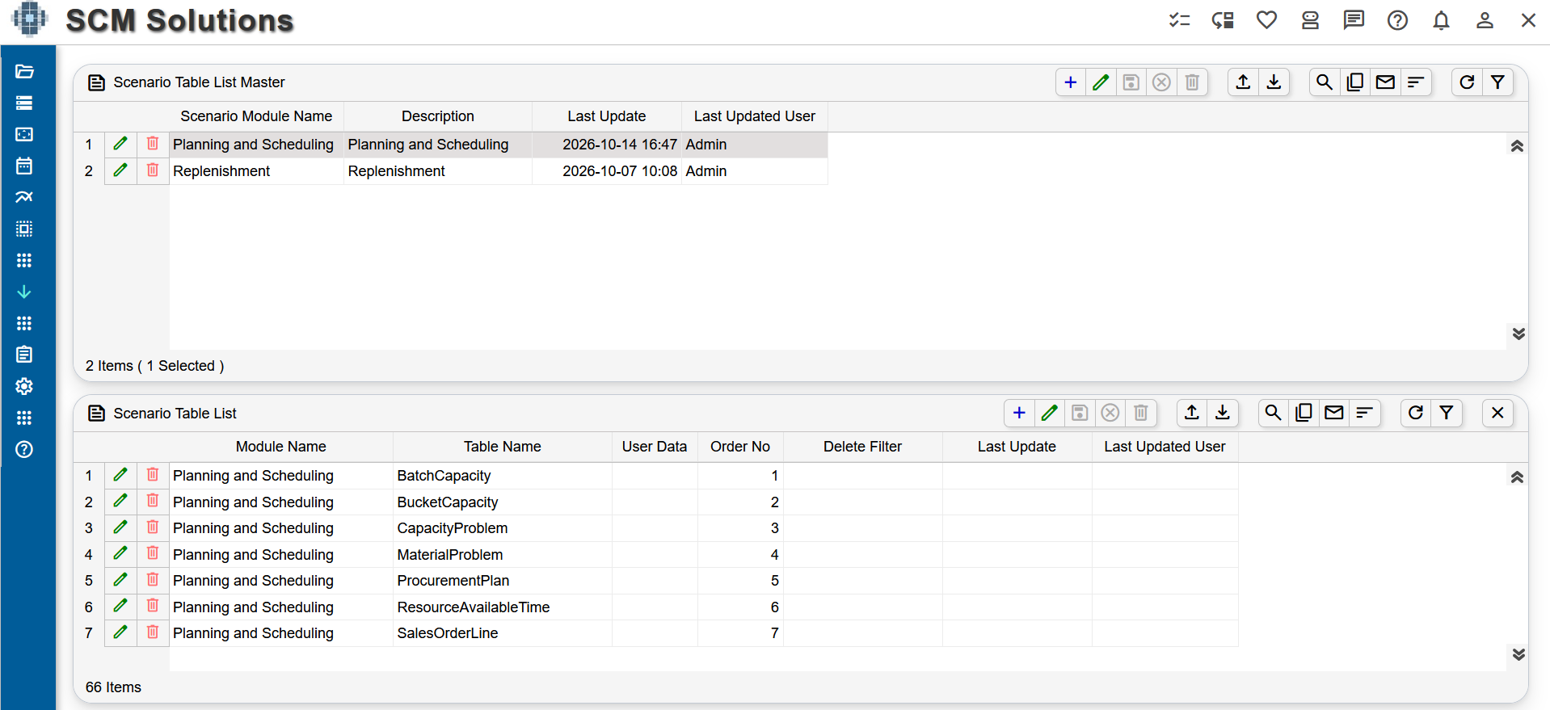The image size is (1550, 710).
Task: Click upload icon in Scenario Table List Master toolbar
Action: point(1244,82)
